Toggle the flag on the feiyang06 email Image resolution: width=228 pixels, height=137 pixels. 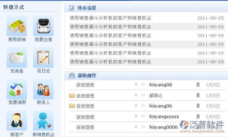pyautogui.click(x=143, y=106)
